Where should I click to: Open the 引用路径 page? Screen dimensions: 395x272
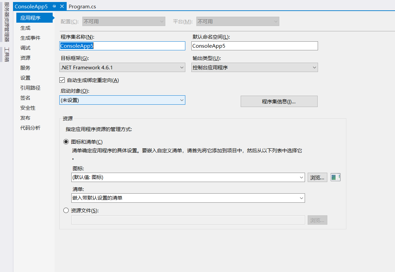click(x=30, y=88)
